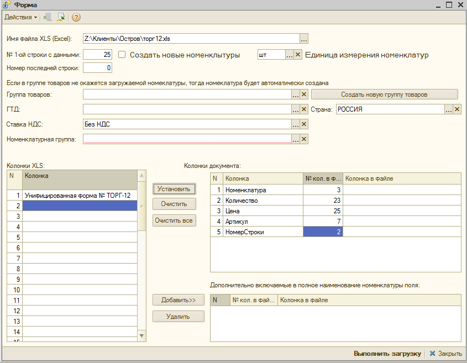Clear the Группа товаров field
Image resolution: width=467 pixels, height=363 pixels.
303,94
